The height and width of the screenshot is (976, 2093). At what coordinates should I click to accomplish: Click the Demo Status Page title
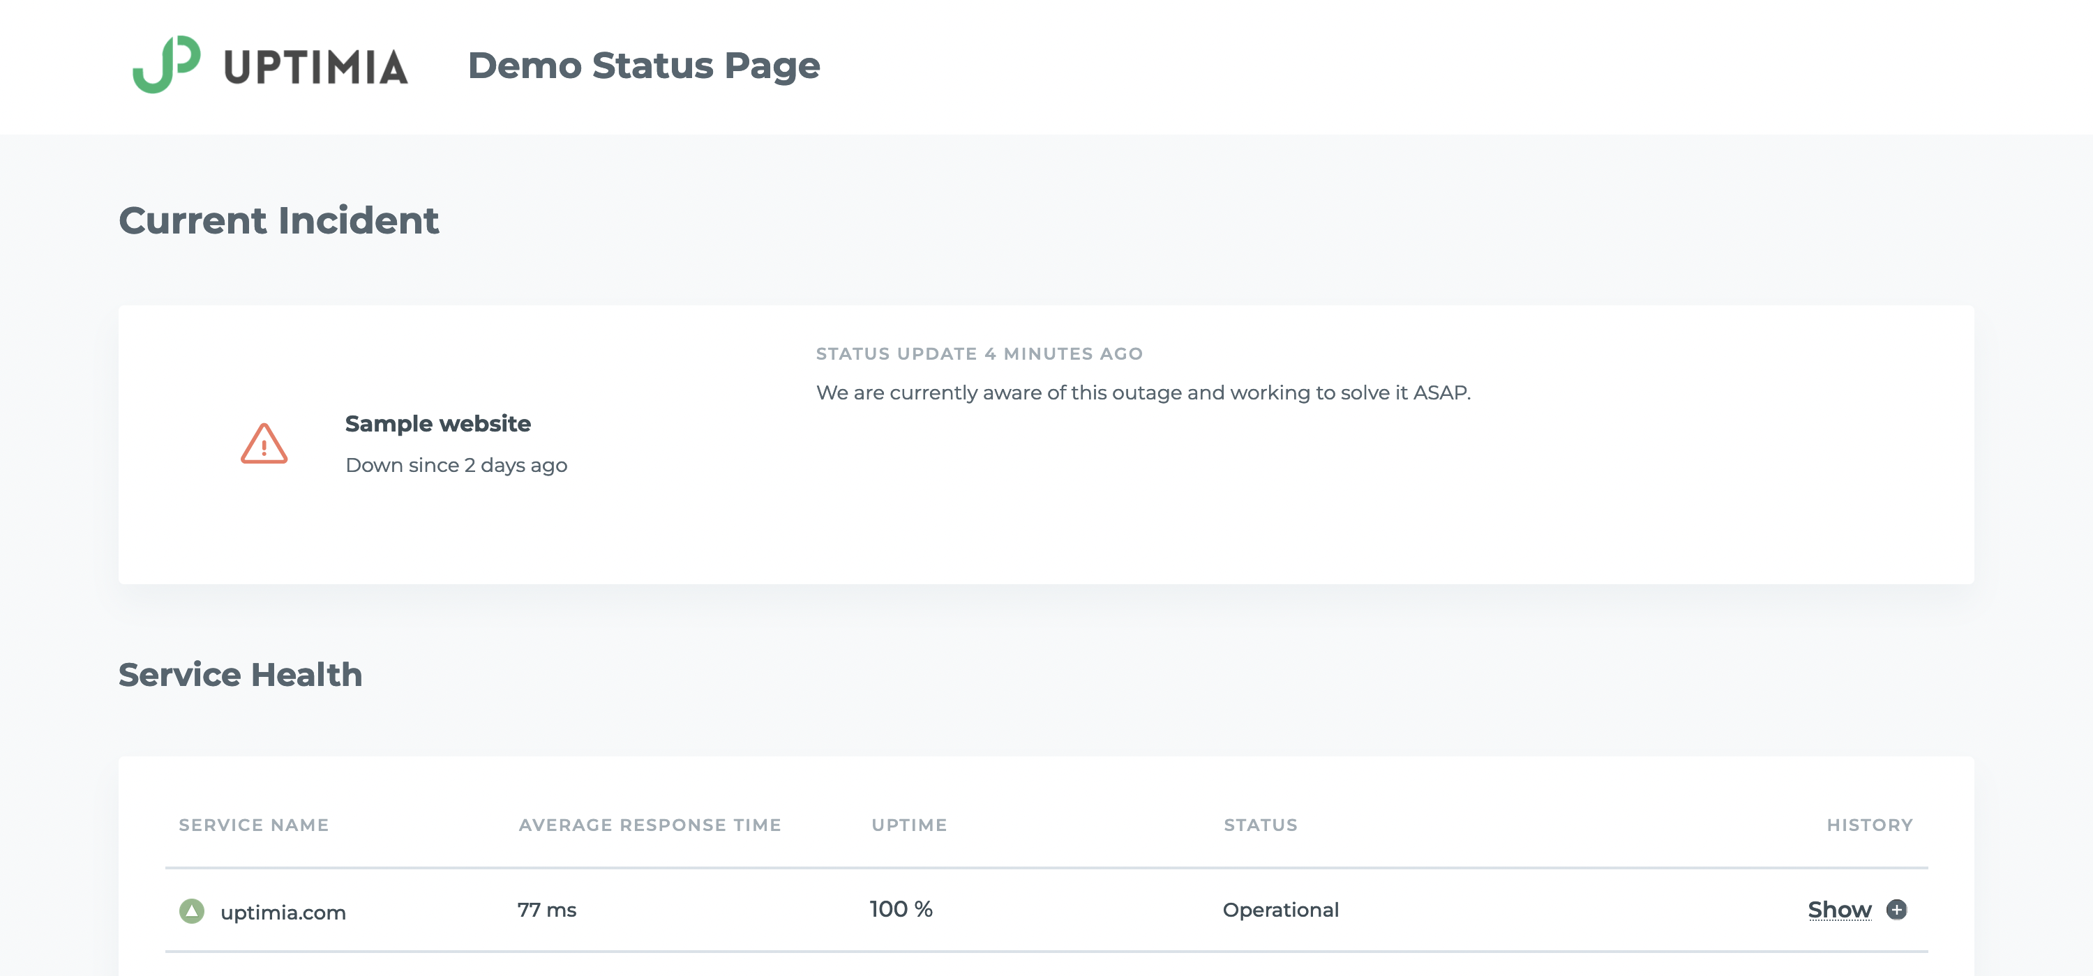pos(643,65)
